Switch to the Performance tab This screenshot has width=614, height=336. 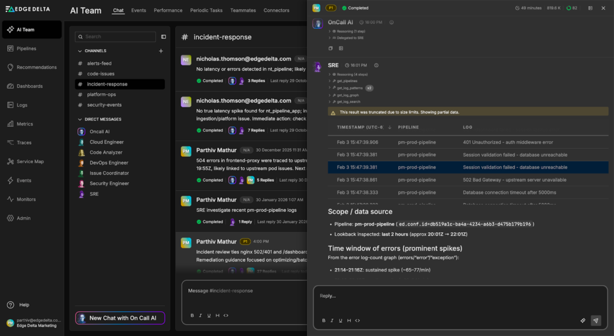[168, 11]
